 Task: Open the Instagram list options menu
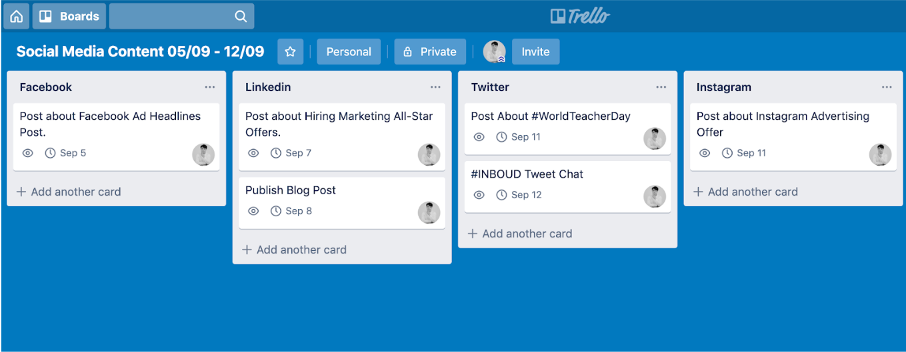click(x=887, y=87)
